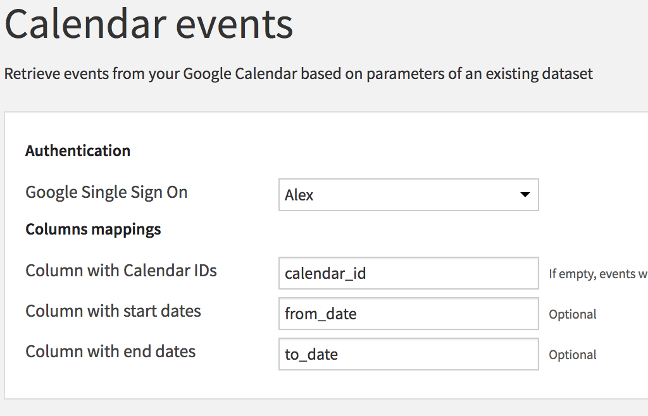Click the Optional hint beside from_date

click(x=572, y=314)
